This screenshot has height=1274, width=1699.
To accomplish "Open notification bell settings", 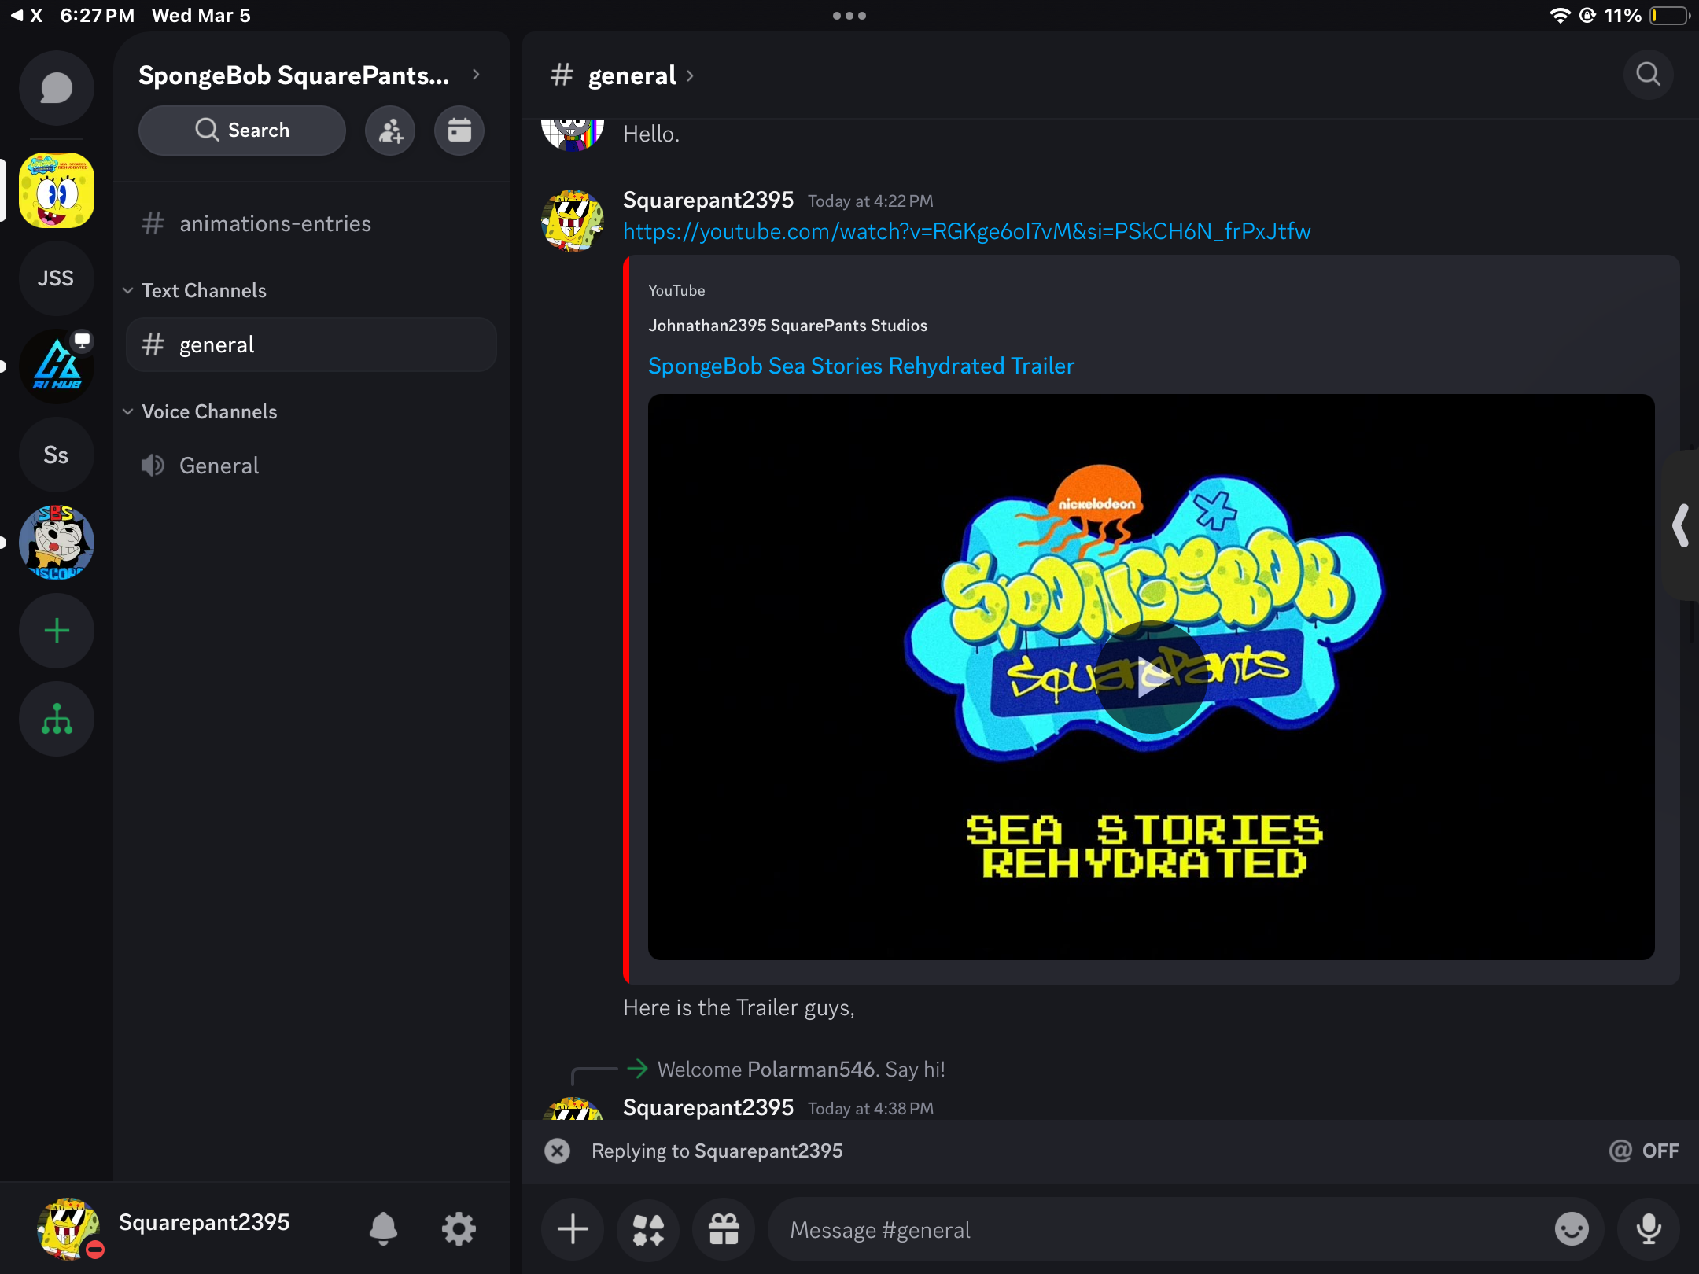I will point(383,1228).
